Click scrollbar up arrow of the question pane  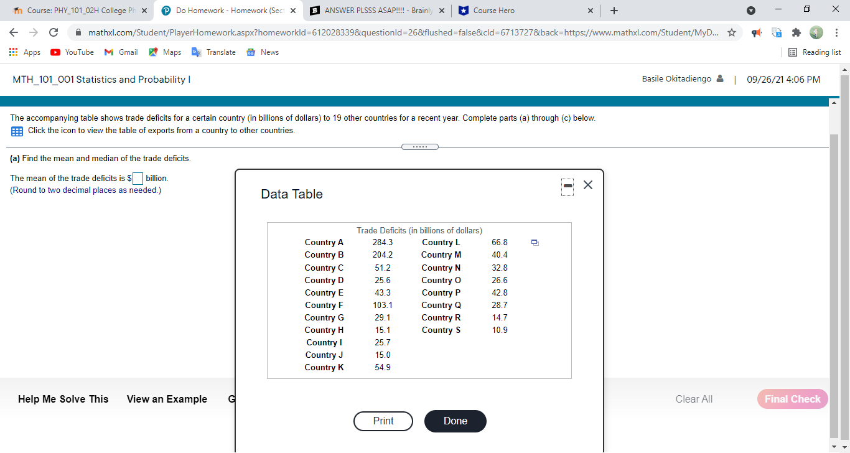tap(834, 102)
